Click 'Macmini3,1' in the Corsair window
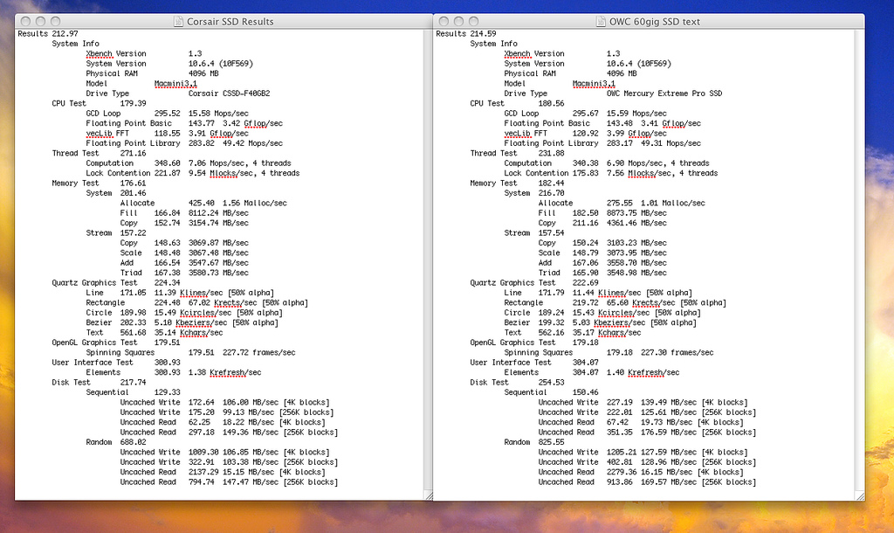The height and width of the screenshot is (533, 894). pyautogui.click(x=175, y=83)
